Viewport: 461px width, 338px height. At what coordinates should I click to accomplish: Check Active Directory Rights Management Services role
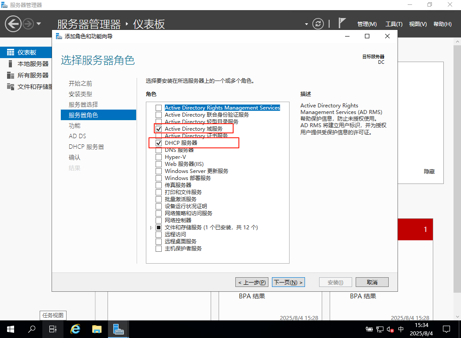[x=159, y=108]
